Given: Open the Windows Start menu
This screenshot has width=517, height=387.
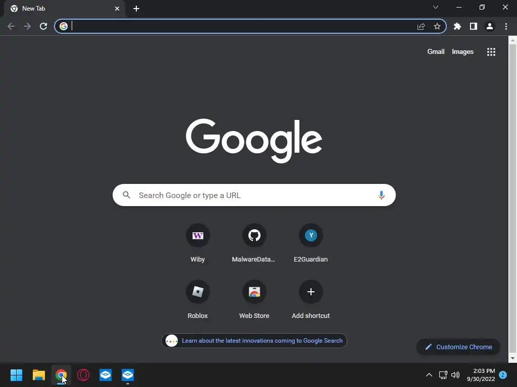Looking at the screenshot, I should (x=16, y=375).
